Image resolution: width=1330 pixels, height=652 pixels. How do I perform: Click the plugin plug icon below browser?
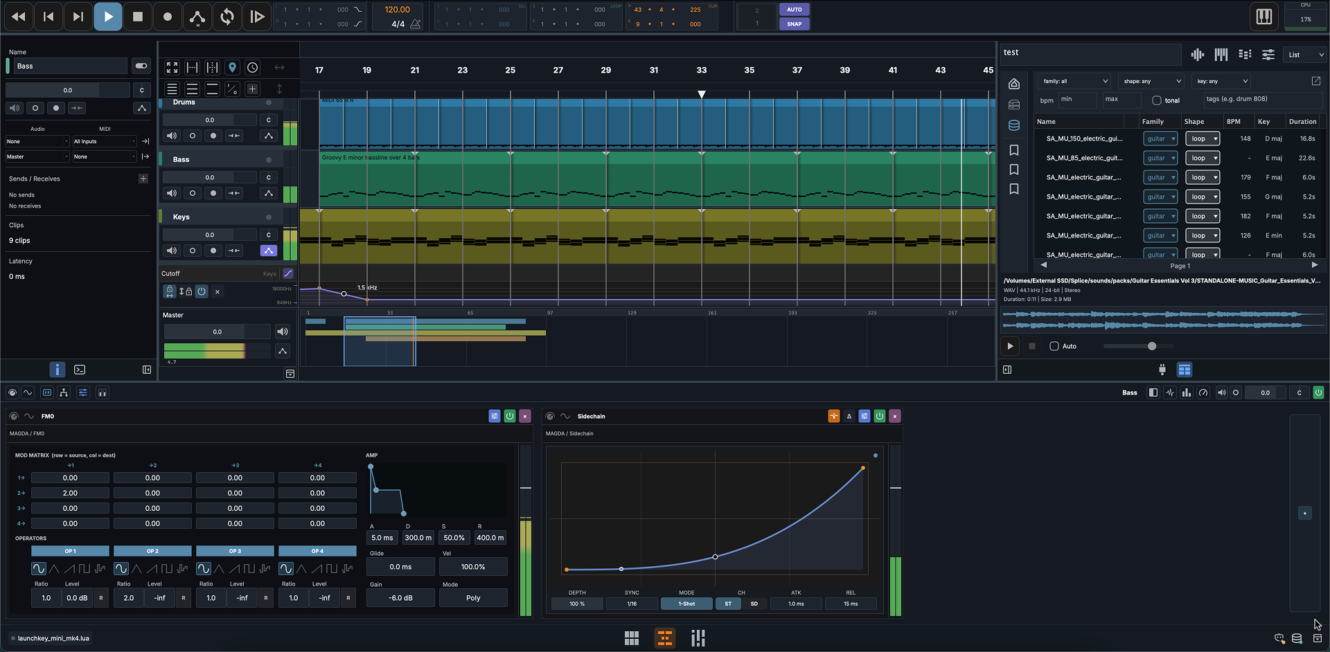[x=1162, y=370]
